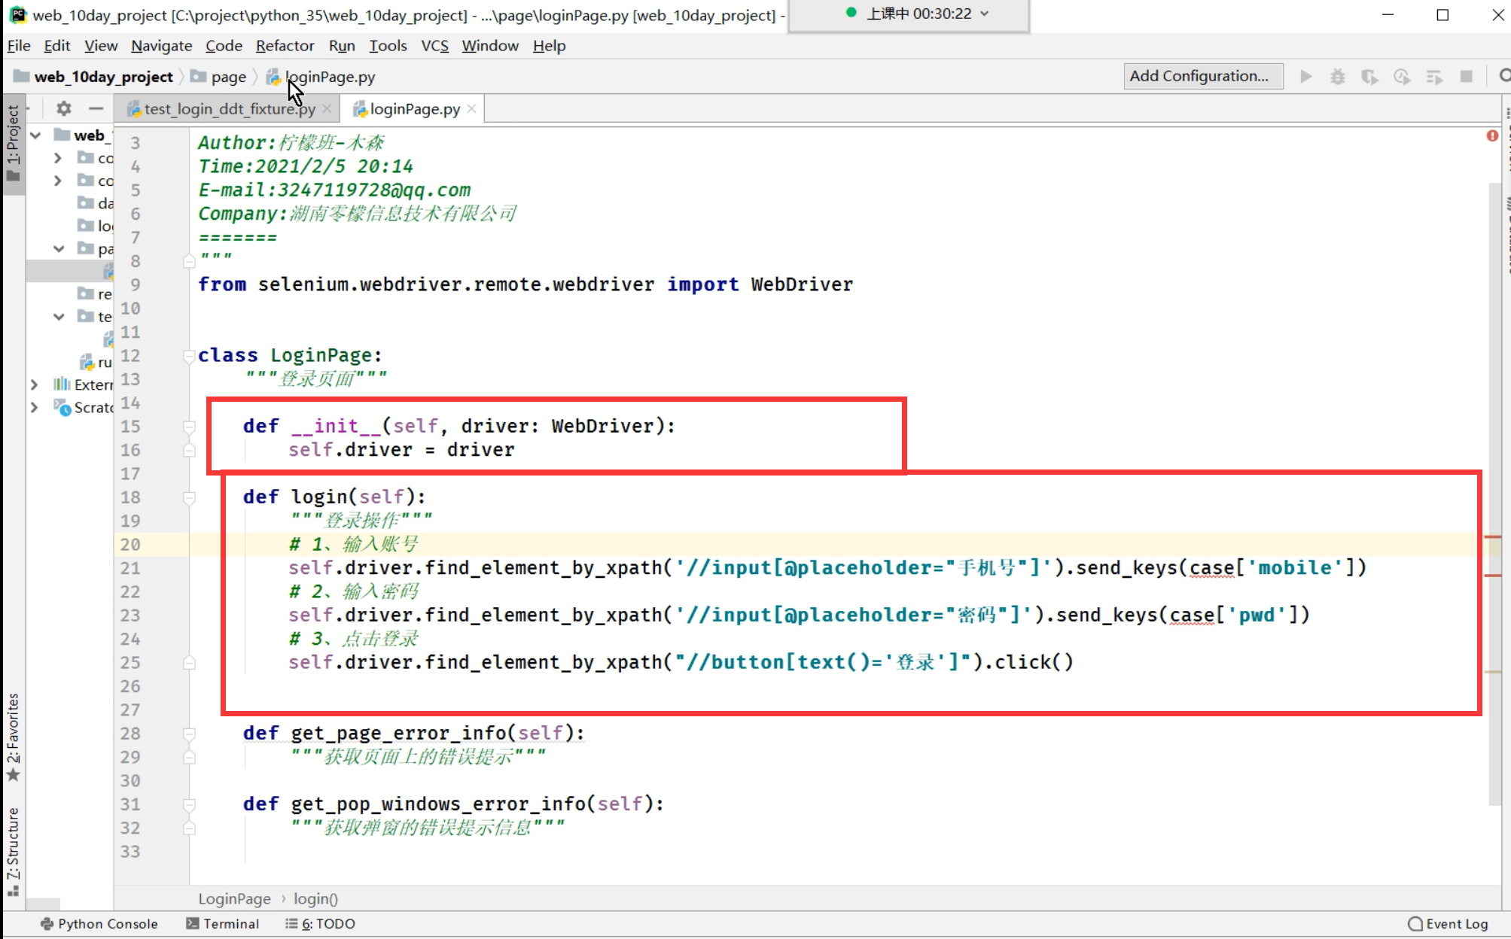This screenshot has width=1511, height=939.
Task: Open project tree settings gear icon
Action: [x=64, y=108]
